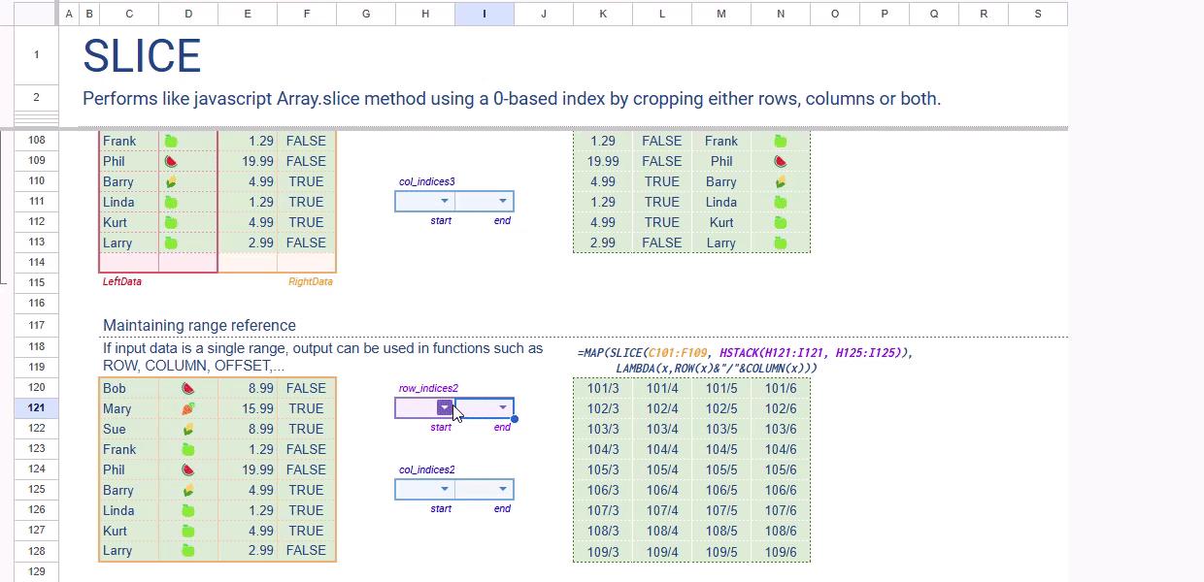Image resolution: width=1204 pixels, height=582 pixels.
Task: Select column header C
Action: [129, 14]
